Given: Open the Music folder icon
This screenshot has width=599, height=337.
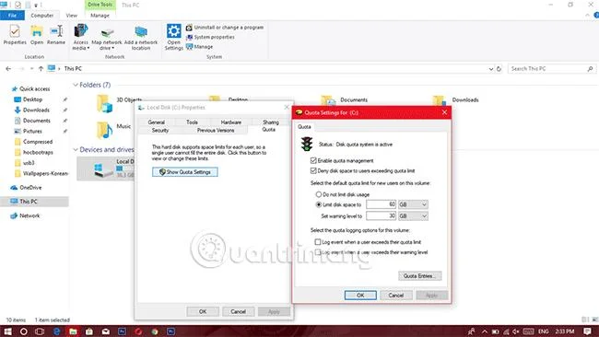Looking at the screenshot, I should point(104,130).
